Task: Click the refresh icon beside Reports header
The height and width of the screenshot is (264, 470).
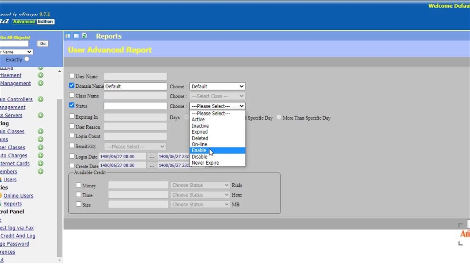Action: (x=84, y=36)
